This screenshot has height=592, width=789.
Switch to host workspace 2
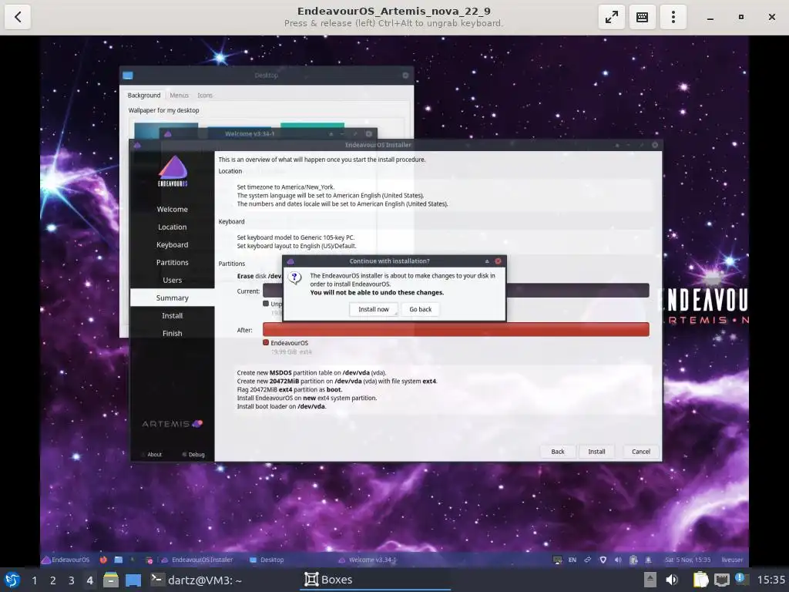53,580
